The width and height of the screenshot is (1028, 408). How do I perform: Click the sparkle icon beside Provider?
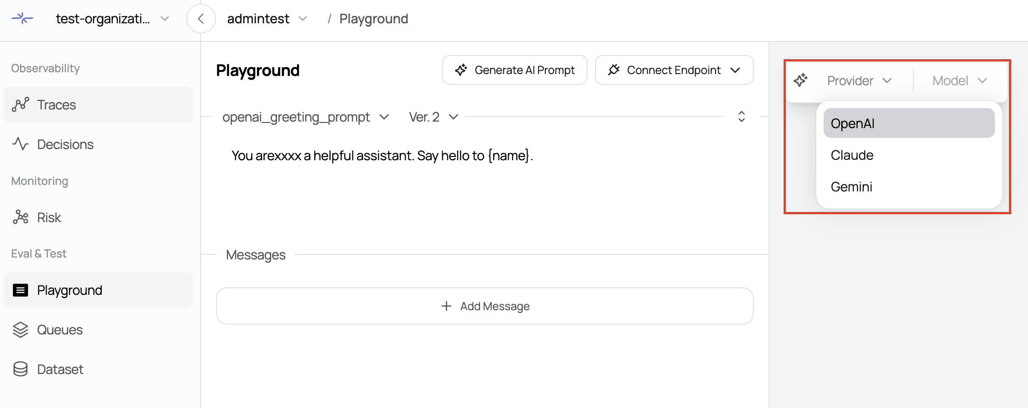click(x=801, y=81)
